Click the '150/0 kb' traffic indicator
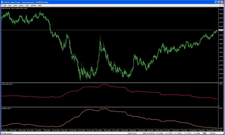The height and width of the screenshot is (135, 225). (x=212, y=133)
